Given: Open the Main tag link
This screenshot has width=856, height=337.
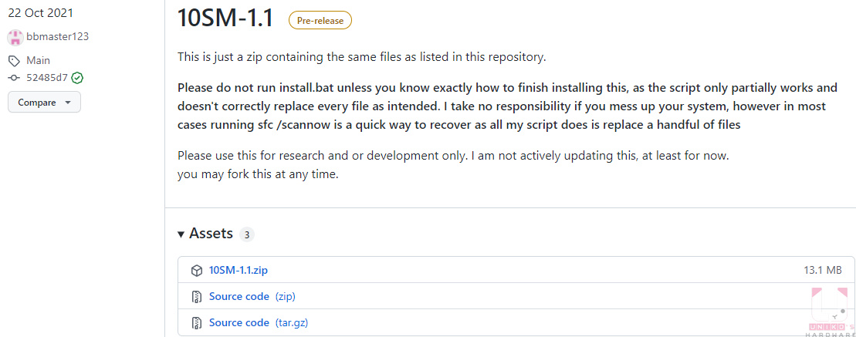Looking at the screenshot, I should click(x=39, y=60).
